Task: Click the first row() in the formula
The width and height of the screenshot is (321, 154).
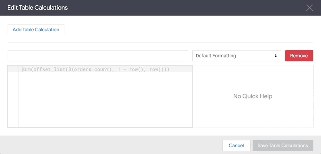Action: coord(136,69)
